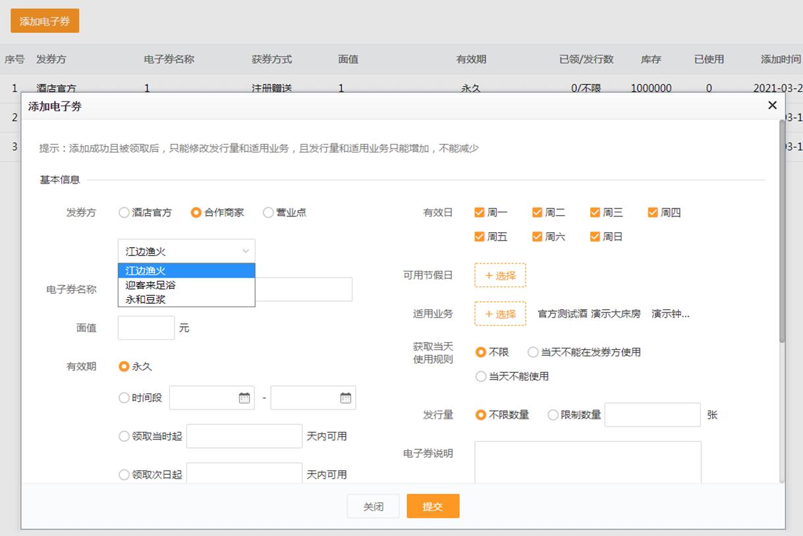The height and width of the screenshot is (536, 803).
Task: Click calendar icon in start date field
Action: [x=244, y=398]
